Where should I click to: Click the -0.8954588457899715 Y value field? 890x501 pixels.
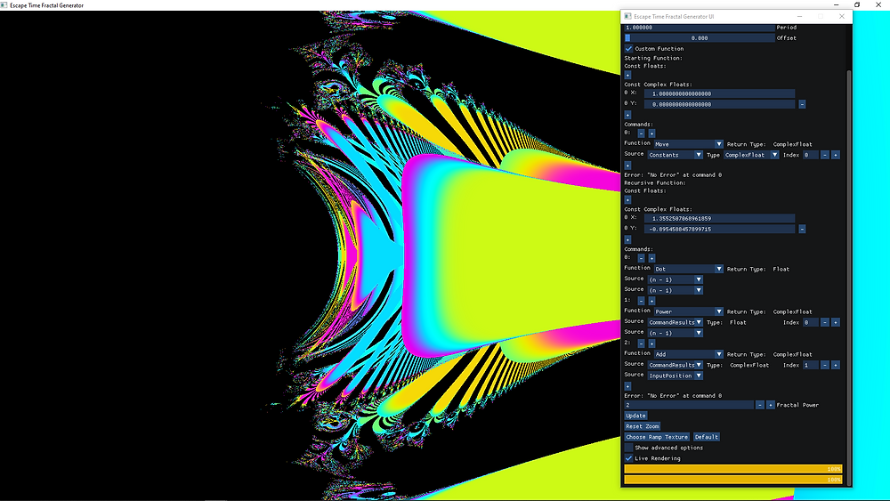(x=720, y=230)
